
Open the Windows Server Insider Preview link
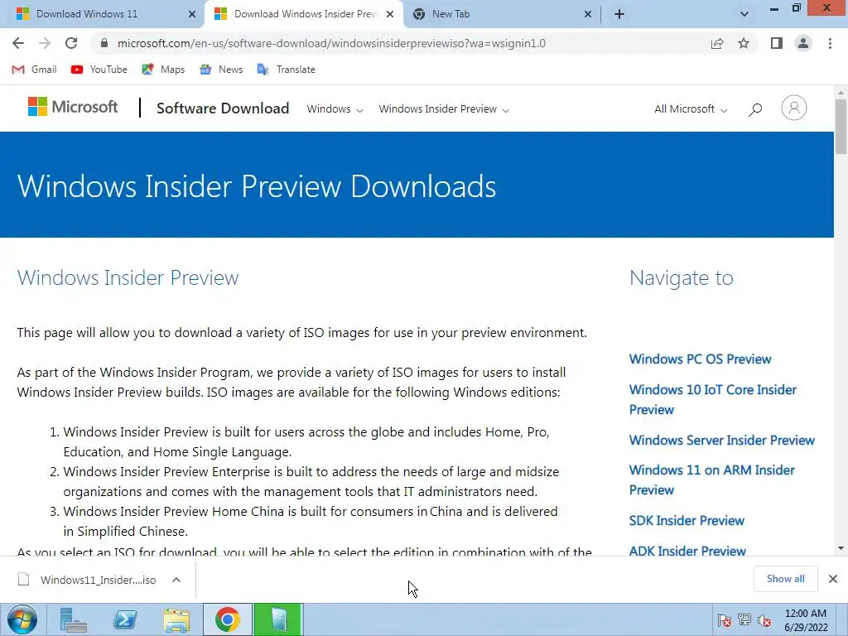tap(721, 441)
